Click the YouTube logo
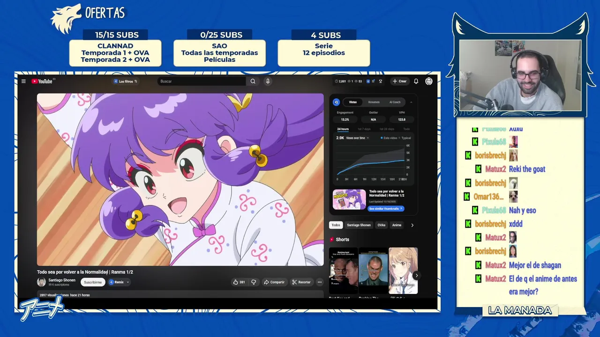The height and width of the screenshot is (337, 600). (x=42, y=81)
